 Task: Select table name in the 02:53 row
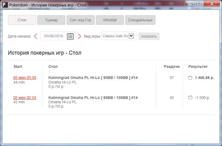pyautogui.click(x=93, y=98)
